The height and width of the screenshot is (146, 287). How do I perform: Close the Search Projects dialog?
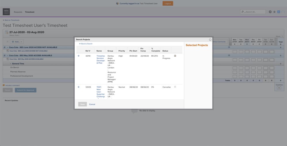coord(210,40)
